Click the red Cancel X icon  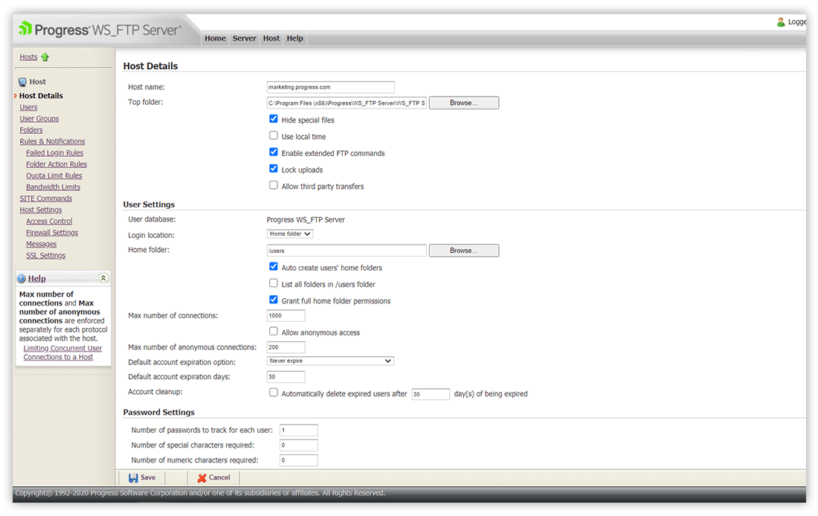coord(202,478)
